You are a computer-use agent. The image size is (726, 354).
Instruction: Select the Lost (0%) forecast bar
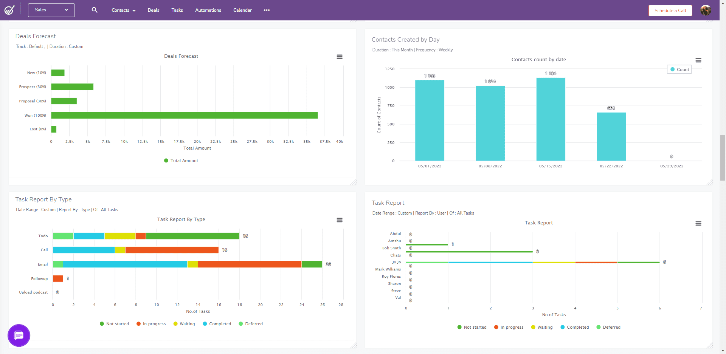[54, 129]
